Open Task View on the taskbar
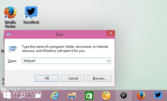167x101 pixels. (x=38, y=95)
